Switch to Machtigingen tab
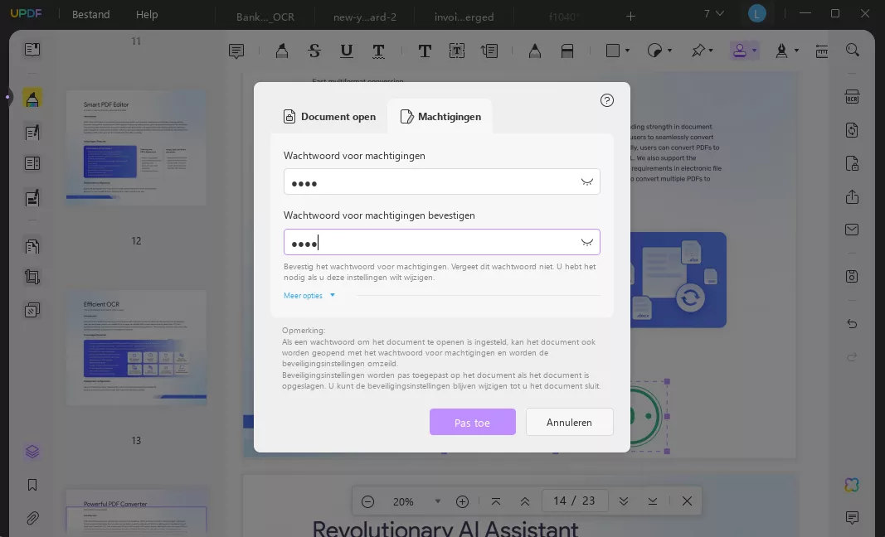This screenshot has width=885, height=537. (x=440, y=117)
